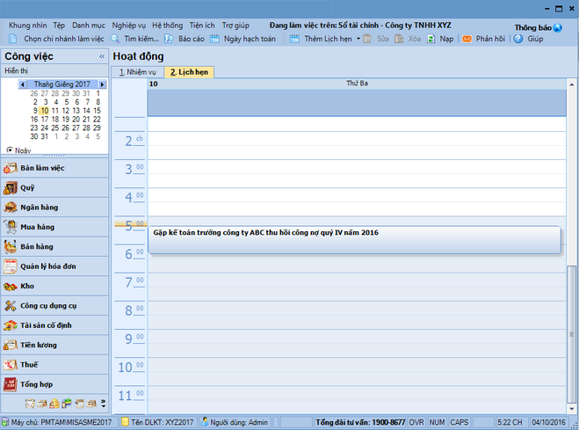Switch to the Nhiệm vụ tab

(x=138, y=72)
